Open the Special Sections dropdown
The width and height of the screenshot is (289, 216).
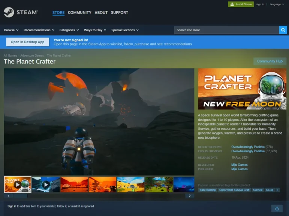click(125, 30)
